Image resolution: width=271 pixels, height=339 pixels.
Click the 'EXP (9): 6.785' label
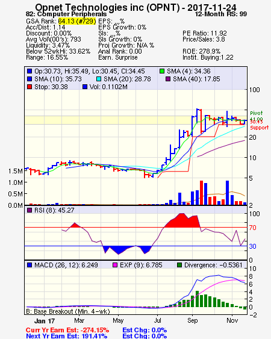point(141,265)
